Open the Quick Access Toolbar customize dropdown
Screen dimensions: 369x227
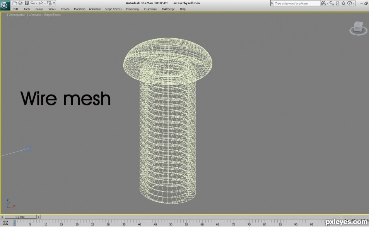pos(54,3)
